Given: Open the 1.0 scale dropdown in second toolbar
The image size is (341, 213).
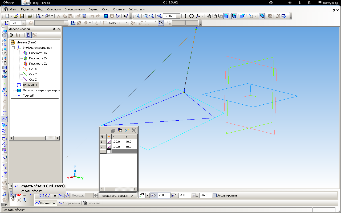Looking at the screenshot, I should [x=23, y=23].
